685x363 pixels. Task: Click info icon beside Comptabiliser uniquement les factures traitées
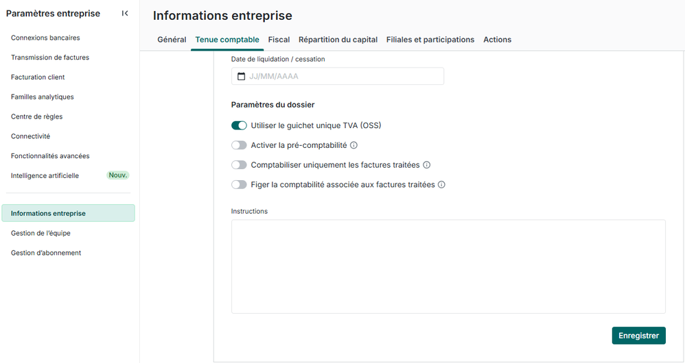426,165
